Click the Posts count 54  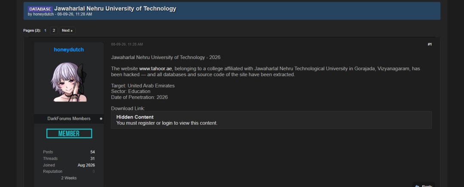93,152
